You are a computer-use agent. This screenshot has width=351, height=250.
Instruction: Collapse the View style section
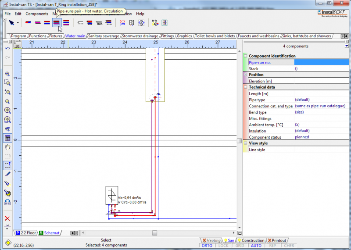tap(246, 143)
